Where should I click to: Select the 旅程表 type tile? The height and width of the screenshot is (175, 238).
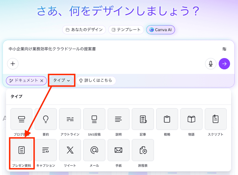pyautogui.click(x=143, y=150)
